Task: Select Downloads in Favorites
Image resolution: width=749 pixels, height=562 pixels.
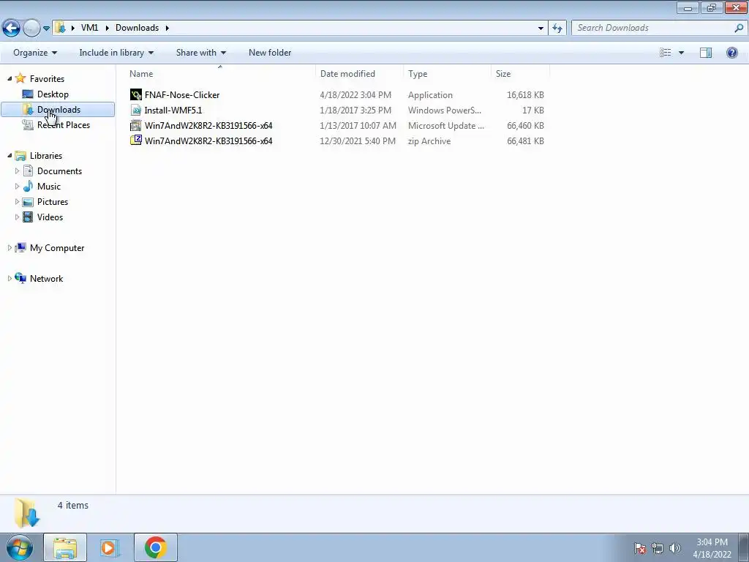Action: (x=58, y=110)
